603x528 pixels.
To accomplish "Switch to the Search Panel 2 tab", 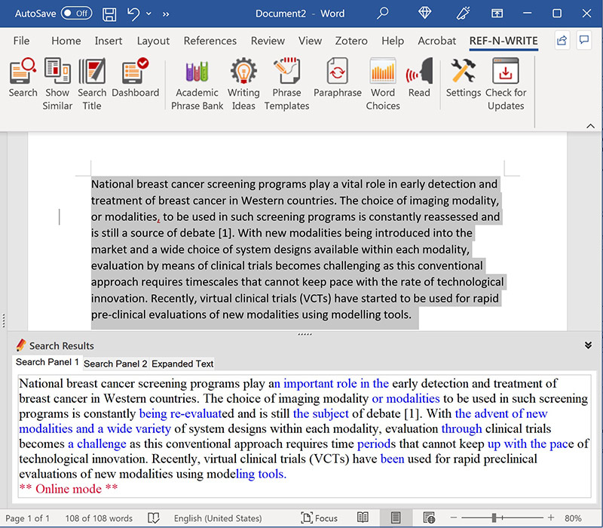I will (115, 364).
